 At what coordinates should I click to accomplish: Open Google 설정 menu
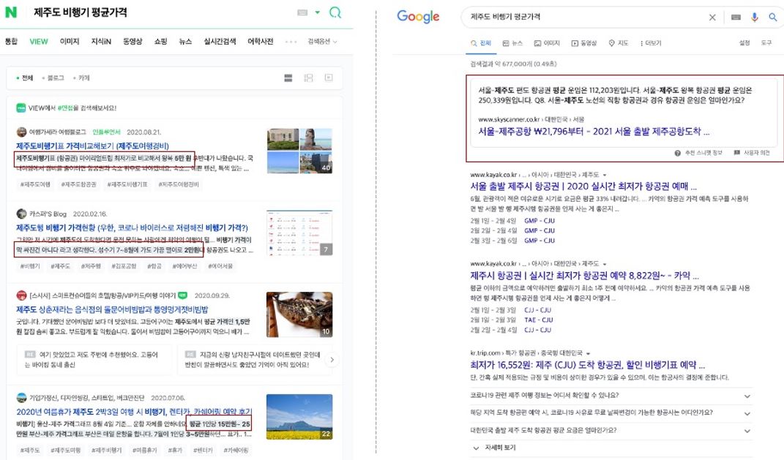[x=744, y=43]
